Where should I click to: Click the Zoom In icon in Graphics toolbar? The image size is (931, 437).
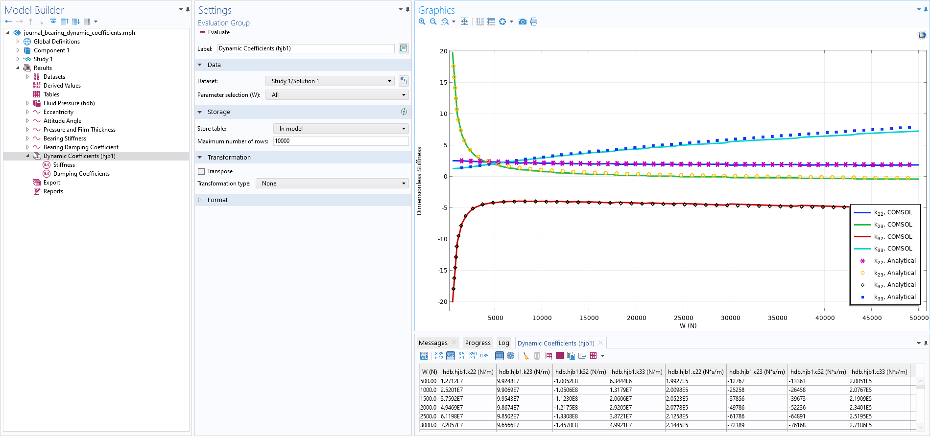point(422,22)
